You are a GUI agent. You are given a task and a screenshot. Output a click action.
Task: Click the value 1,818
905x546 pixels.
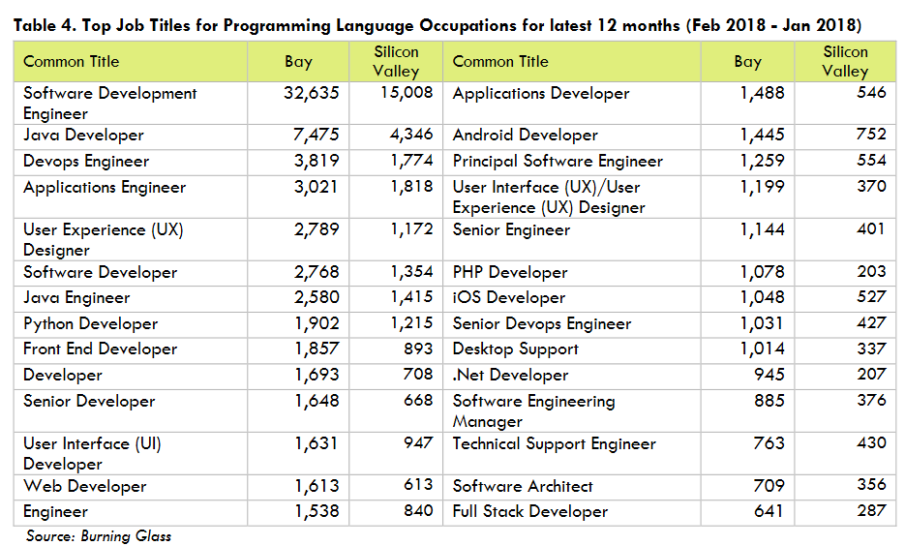tap(411, 187)
